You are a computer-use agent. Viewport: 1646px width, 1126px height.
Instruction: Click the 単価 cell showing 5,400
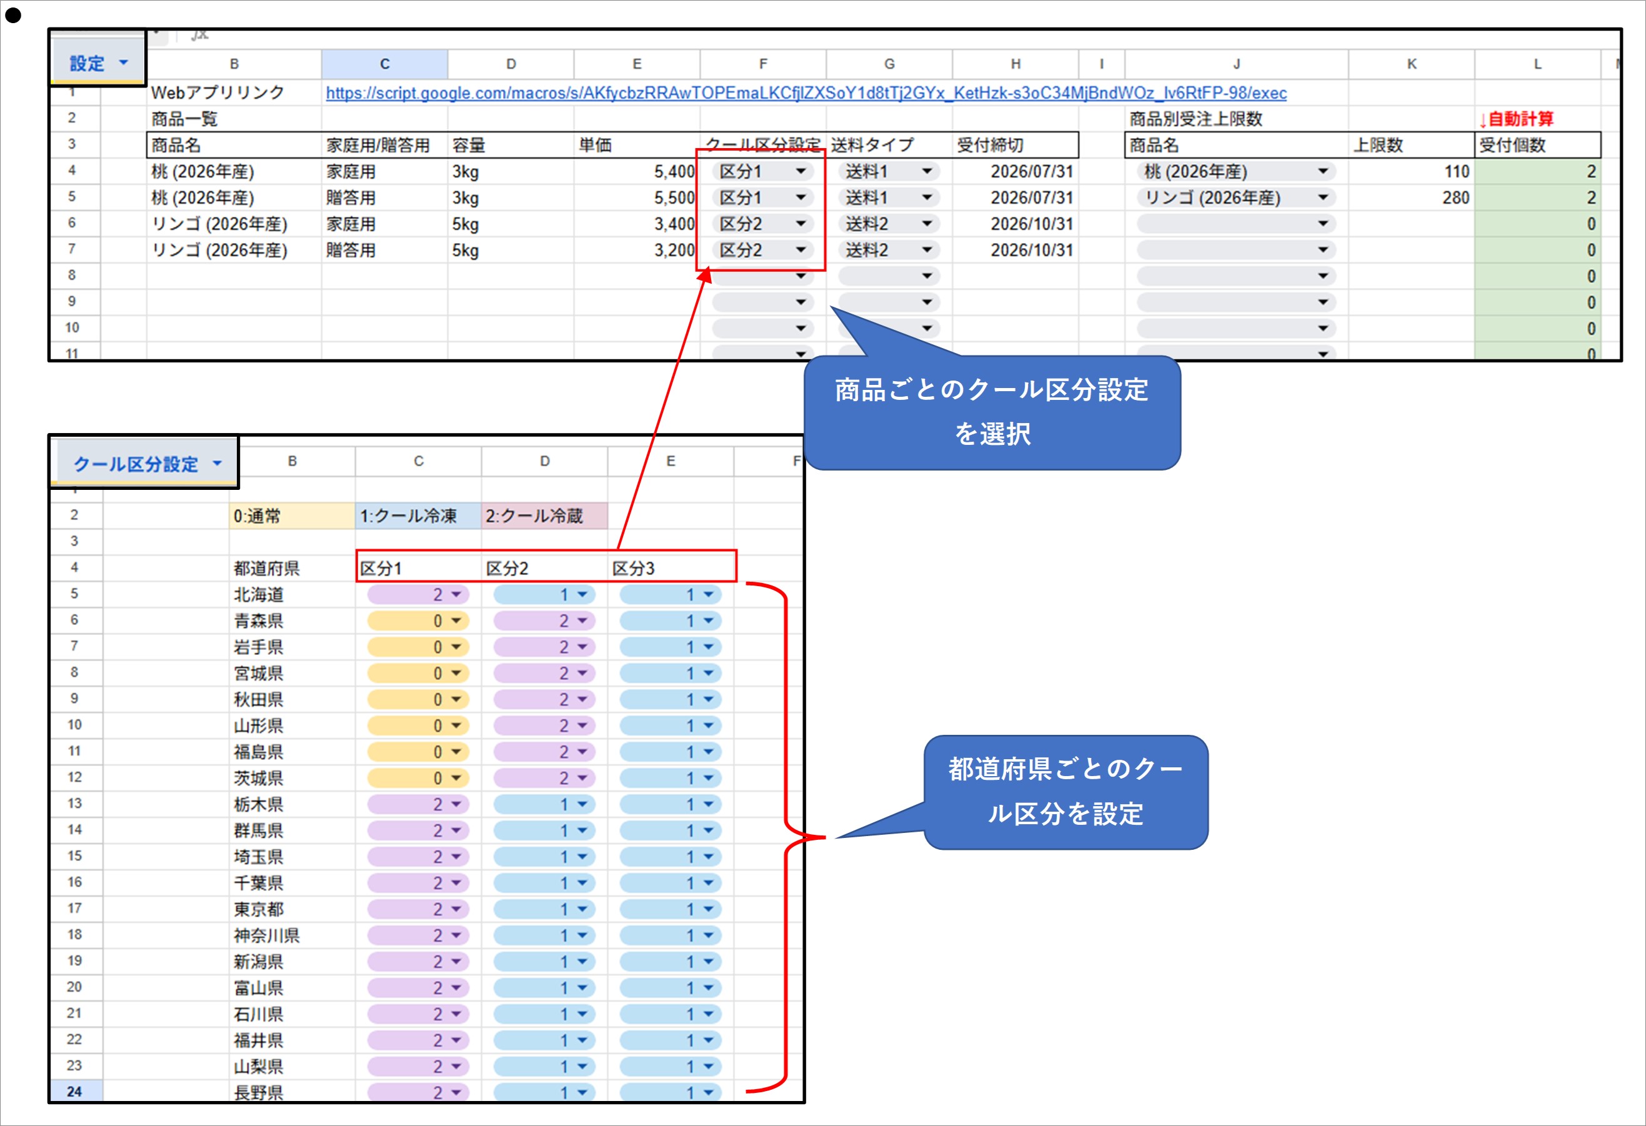pyautogui.click(x=637, y=171)
